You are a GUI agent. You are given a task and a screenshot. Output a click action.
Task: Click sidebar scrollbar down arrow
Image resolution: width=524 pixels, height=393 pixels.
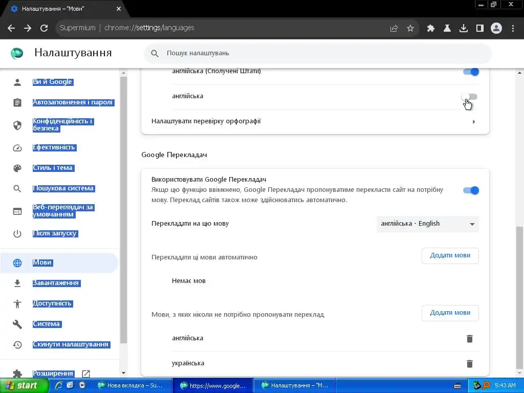[123, 373]
